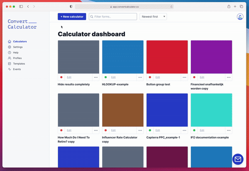
Task: Toggle red status dot of Hide results completely
Action: (61, 77)
